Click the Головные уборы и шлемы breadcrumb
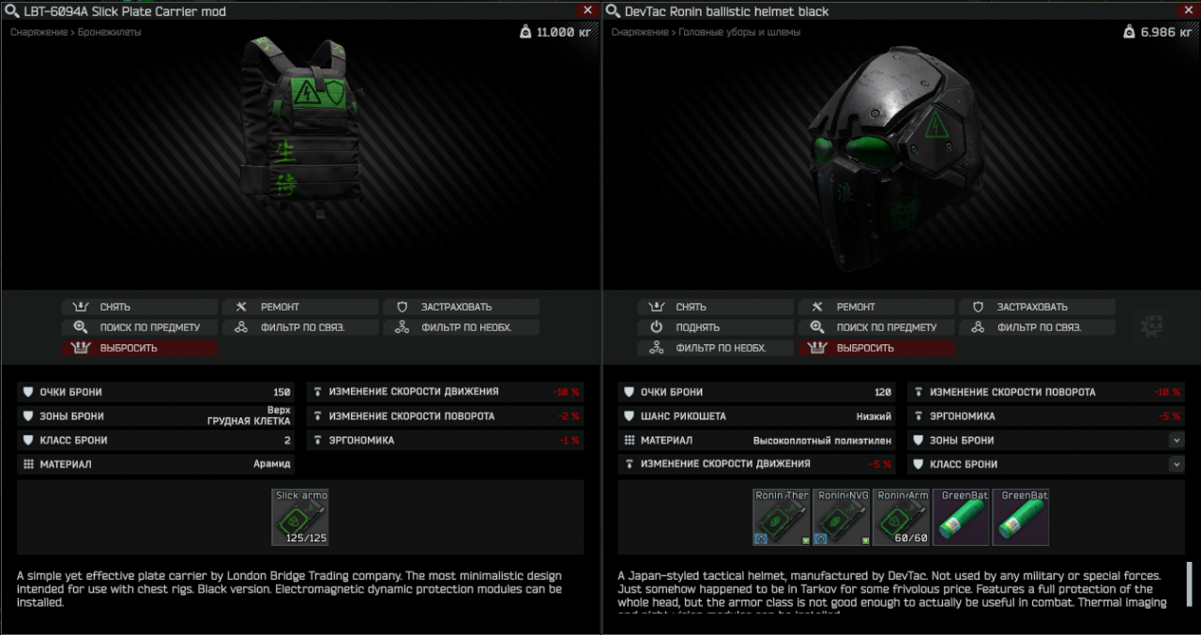This screenshot has height=635, width=1201. [x=738, y=32]
